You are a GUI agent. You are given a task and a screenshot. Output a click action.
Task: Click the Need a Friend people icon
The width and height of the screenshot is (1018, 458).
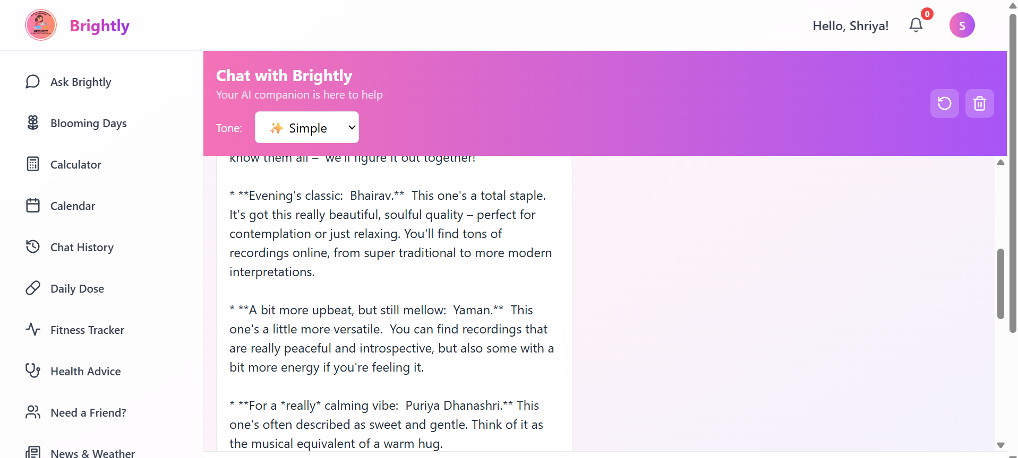pyautogui.click(x=32, y=412)
